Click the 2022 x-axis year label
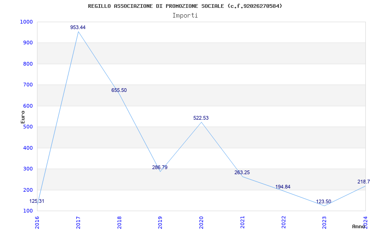The width and height of the screenshot is (370, 231). click(284, 222)
